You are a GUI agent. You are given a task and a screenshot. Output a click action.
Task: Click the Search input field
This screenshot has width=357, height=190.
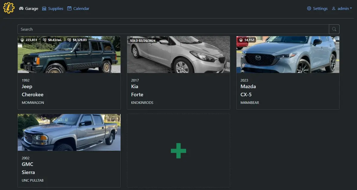(173, 29)
